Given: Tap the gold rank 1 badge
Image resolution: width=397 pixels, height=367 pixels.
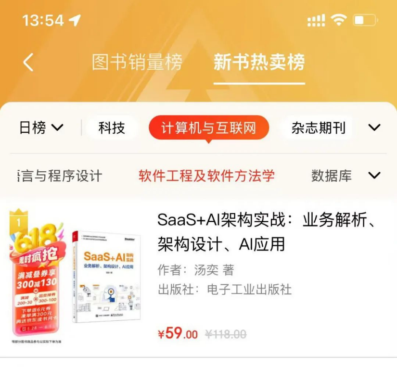Looking at the screenshot, I should click(x=18, y=221).
